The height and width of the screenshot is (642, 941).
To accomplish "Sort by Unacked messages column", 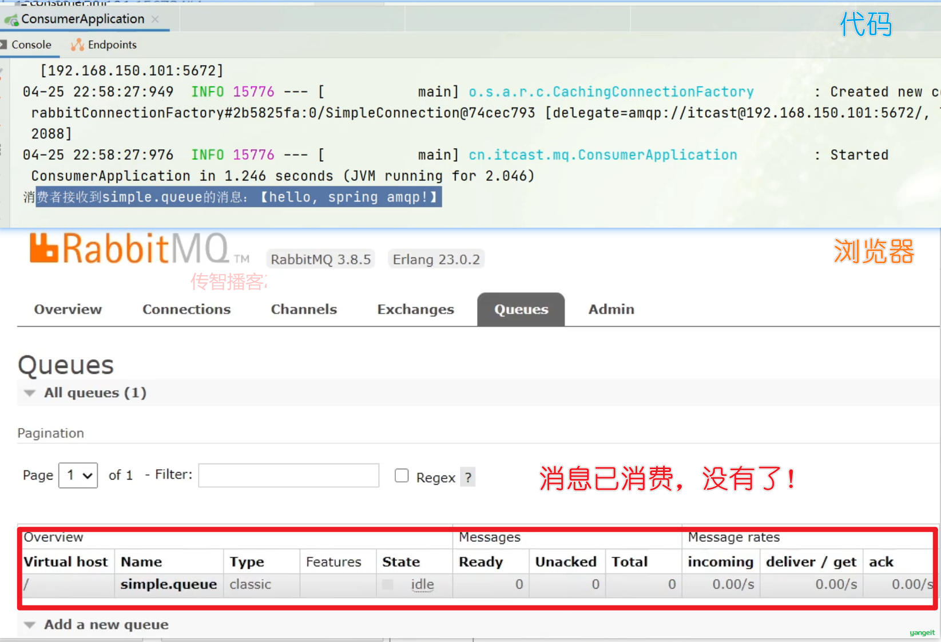I will (x=566, y=562).
